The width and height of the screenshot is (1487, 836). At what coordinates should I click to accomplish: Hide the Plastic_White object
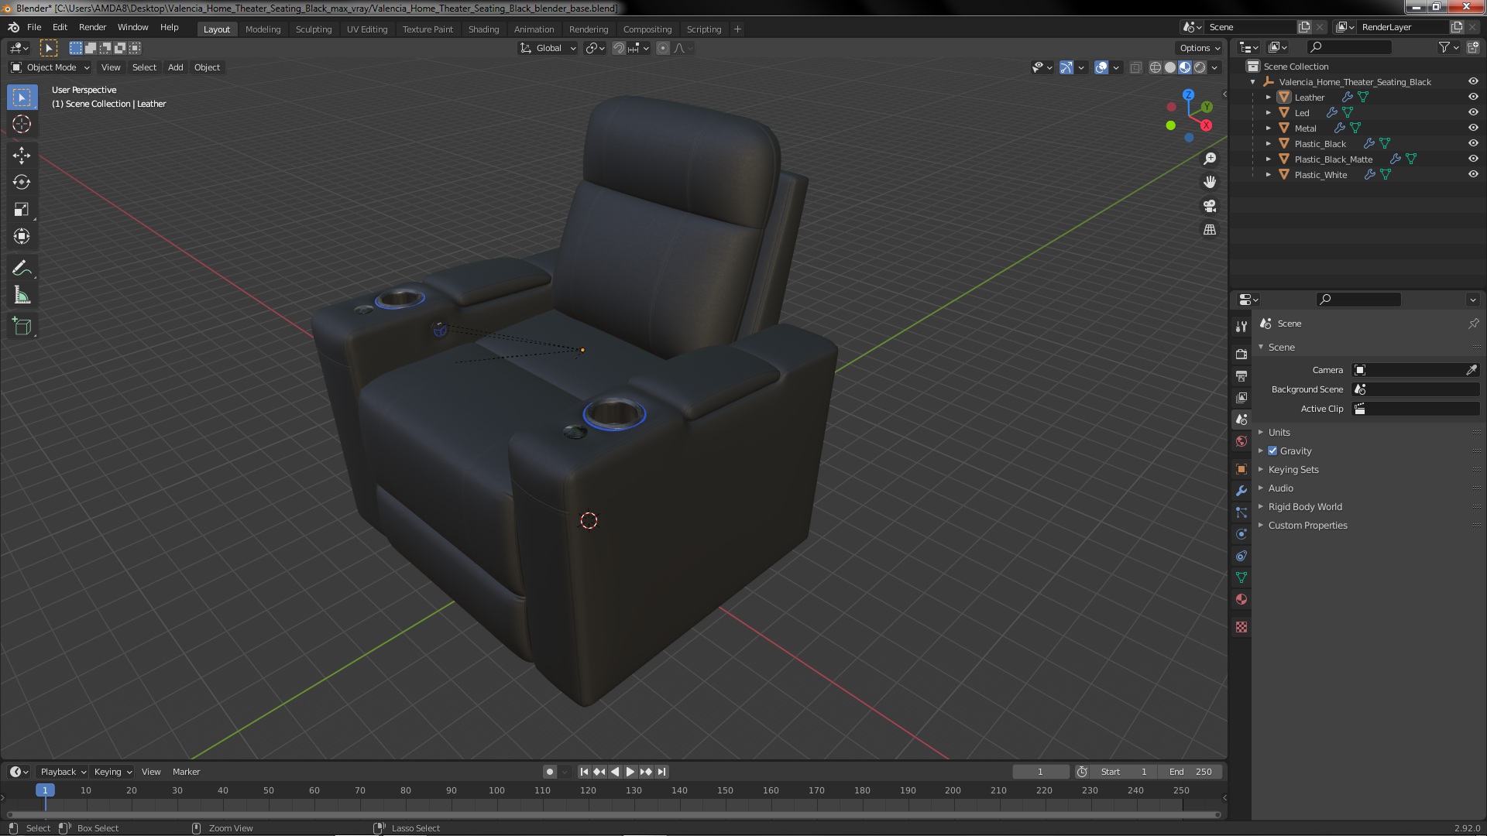pos(1472,174)
